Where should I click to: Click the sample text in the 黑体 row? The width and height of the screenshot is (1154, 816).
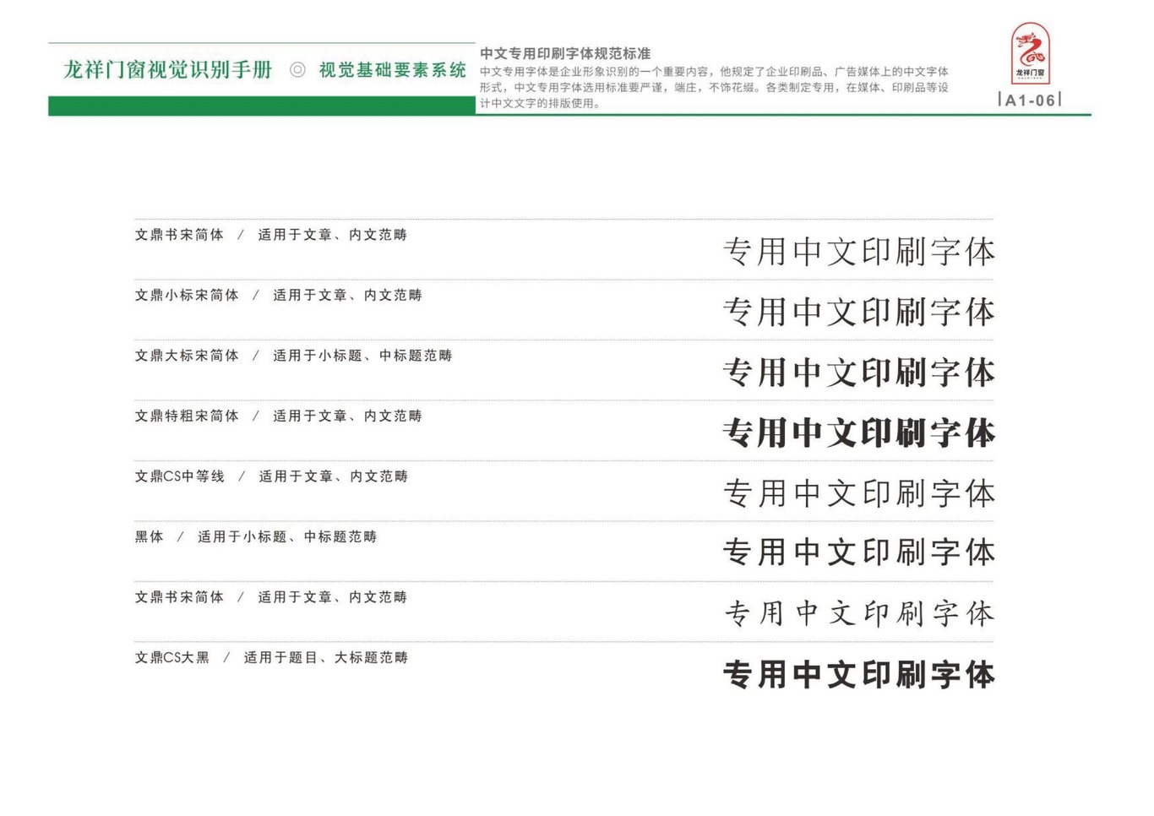(859, 552)
